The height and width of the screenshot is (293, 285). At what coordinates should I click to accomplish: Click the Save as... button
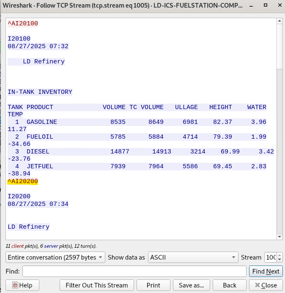(191, 285)
